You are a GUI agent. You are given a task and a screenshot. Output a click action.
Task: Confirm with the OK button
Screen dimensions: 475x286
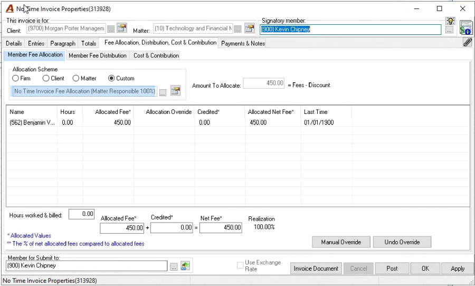coord(425,269)
